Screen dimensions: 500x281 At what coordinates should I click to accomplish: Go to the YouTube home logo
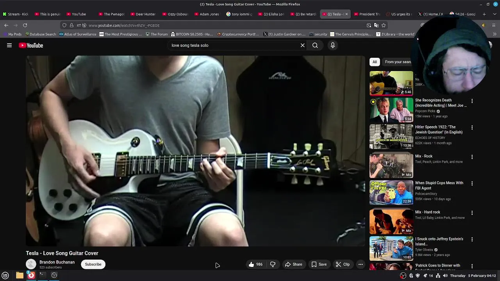31,45
